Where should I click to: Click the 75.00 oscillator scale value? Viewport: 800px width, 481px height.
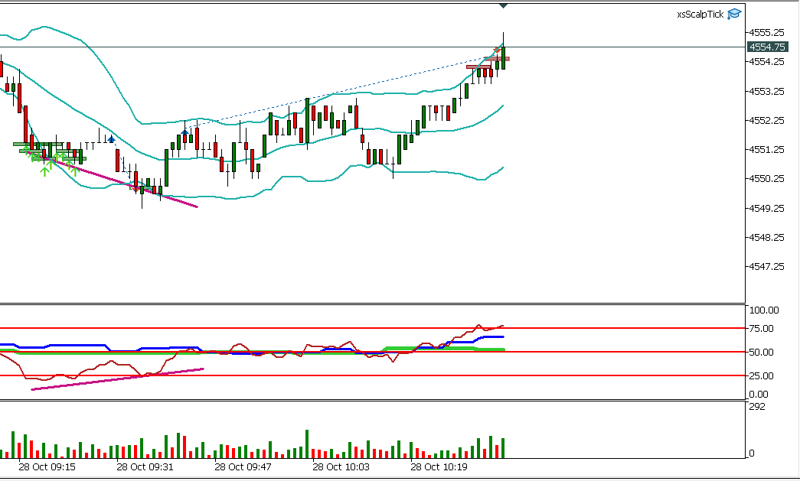tap(762, 329)
